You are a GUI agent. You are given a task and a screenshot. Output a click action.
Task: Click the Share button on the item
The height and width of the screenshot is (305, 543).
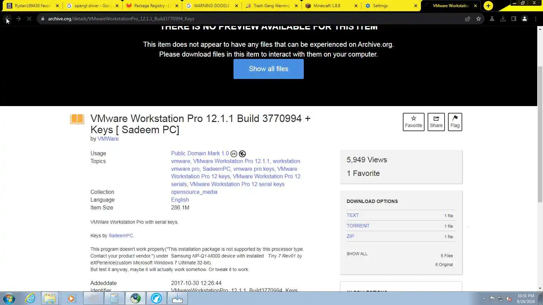(436, 122)
